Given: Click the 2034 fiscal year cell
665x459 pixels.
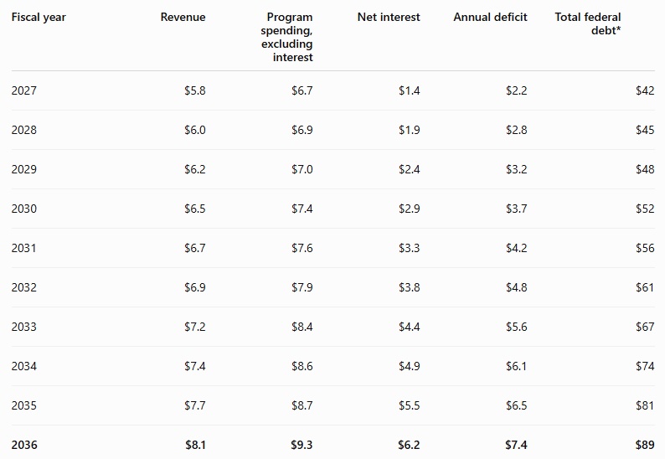Looking at the screenshot, I should pyautogui.click(x=24, y=367).
